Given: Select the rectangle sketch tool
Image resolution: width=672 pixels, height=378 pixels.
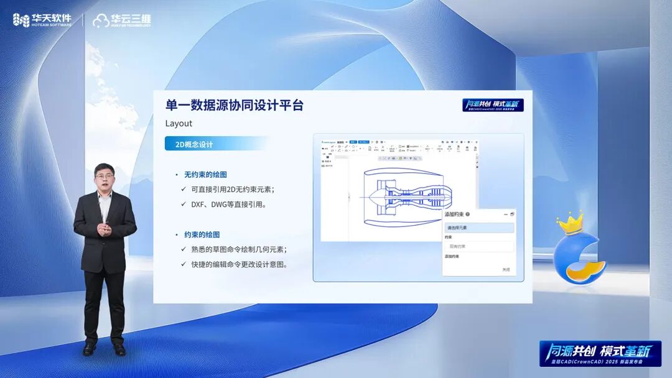Looking at the screenshot, I should (x=333, y=150).
